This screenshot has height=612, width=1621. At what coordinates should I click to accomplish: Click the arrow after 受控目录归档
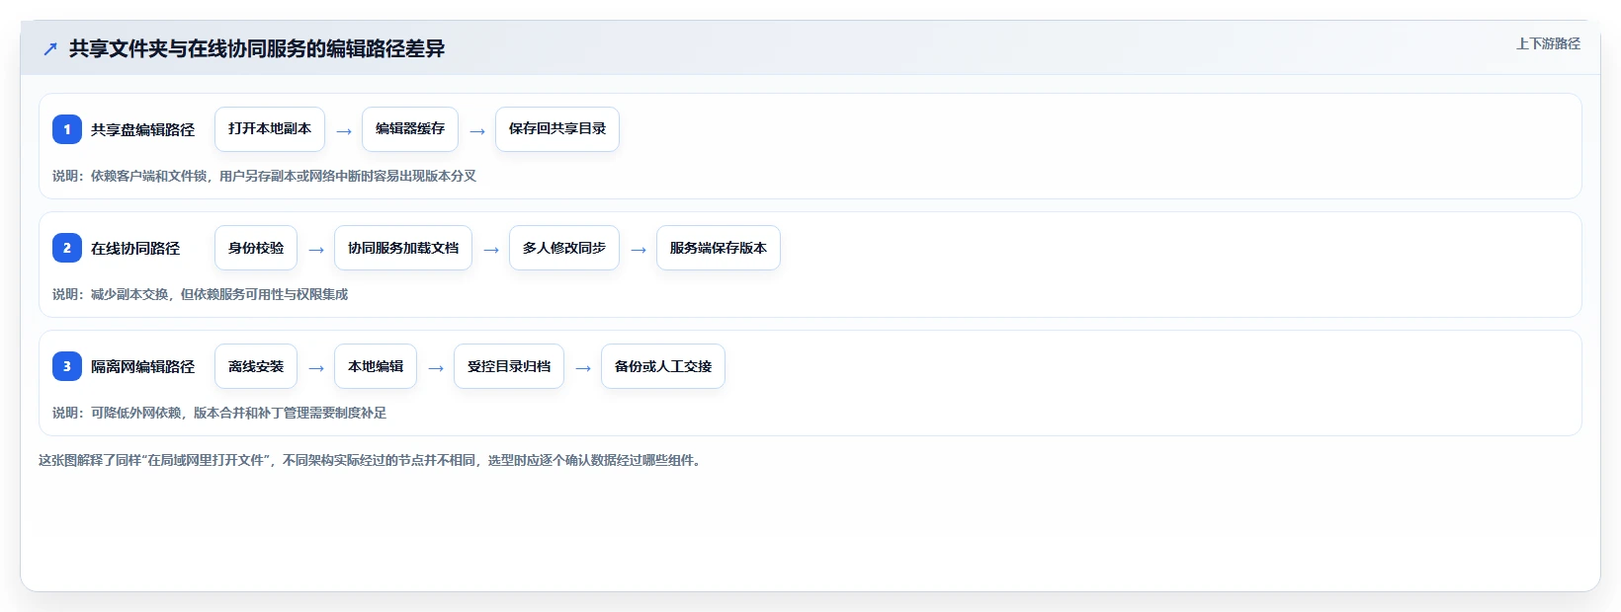(x=583, y=368)
